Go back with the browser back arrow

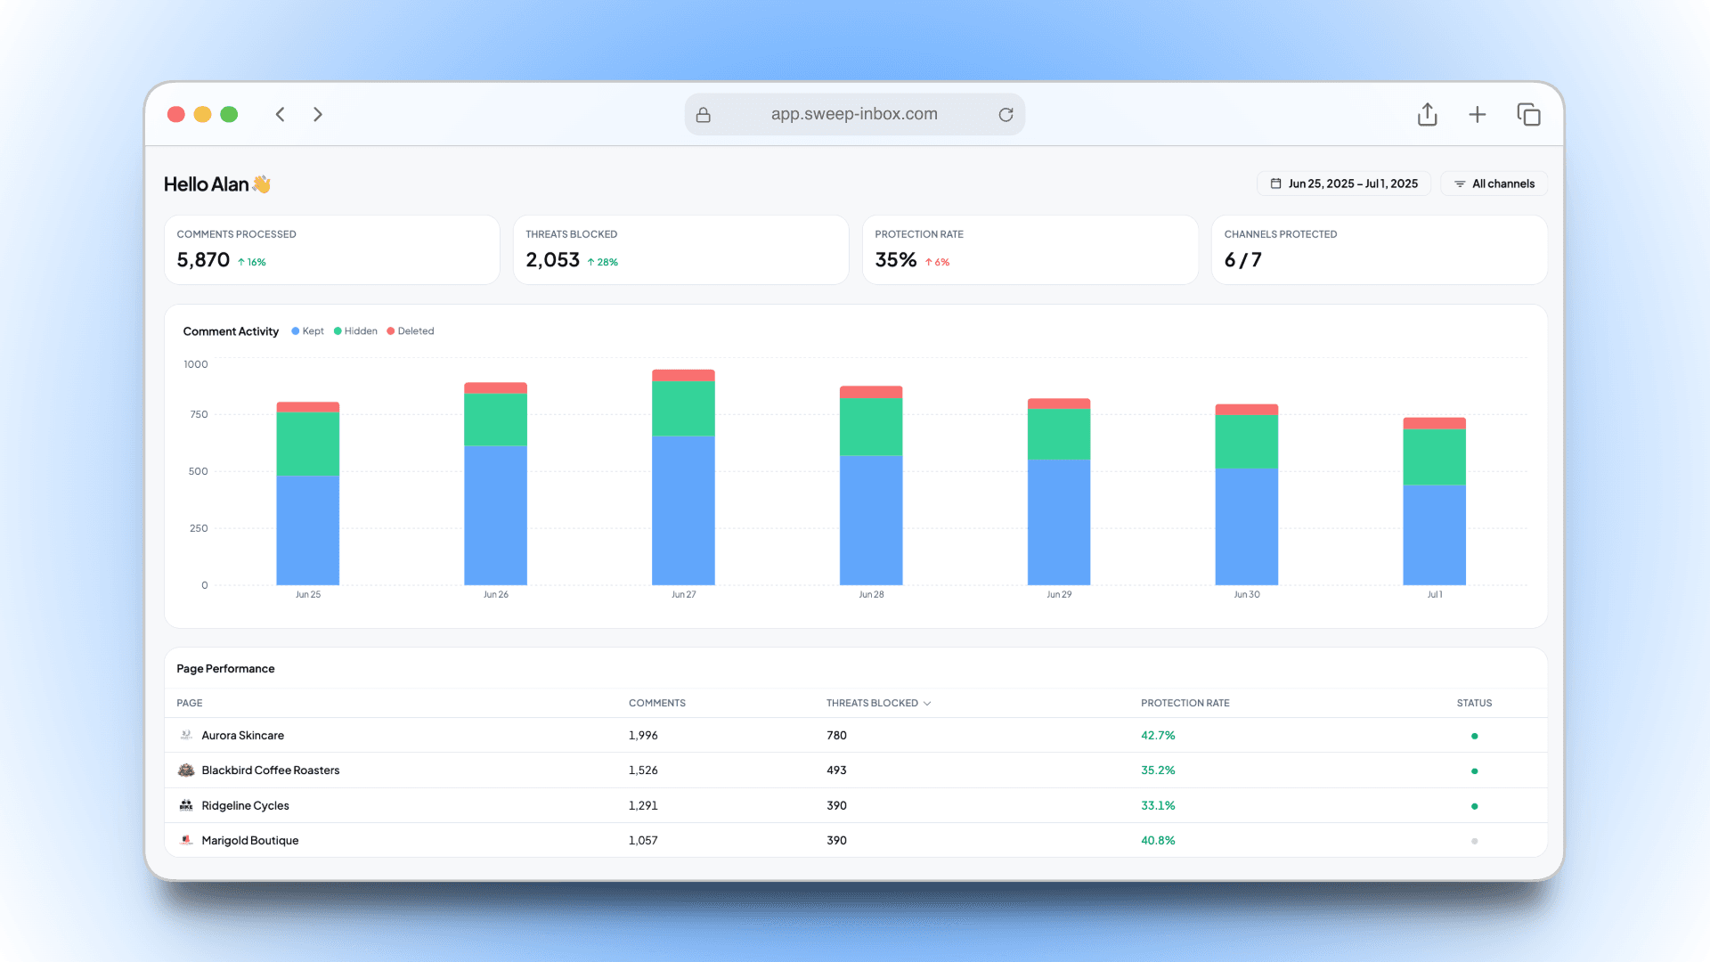click(x=280, y=114)
